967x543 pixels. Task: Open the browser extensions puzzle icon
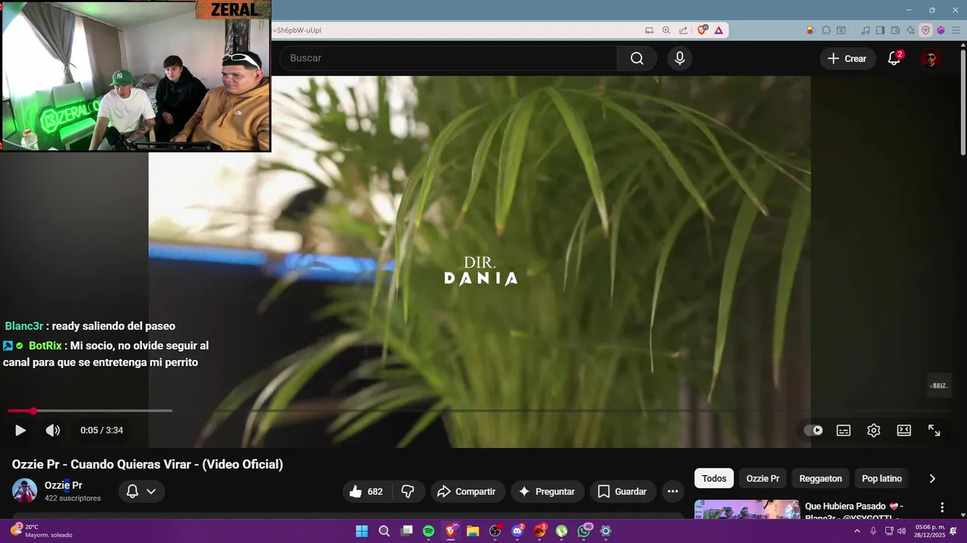[x=826, y=30]
